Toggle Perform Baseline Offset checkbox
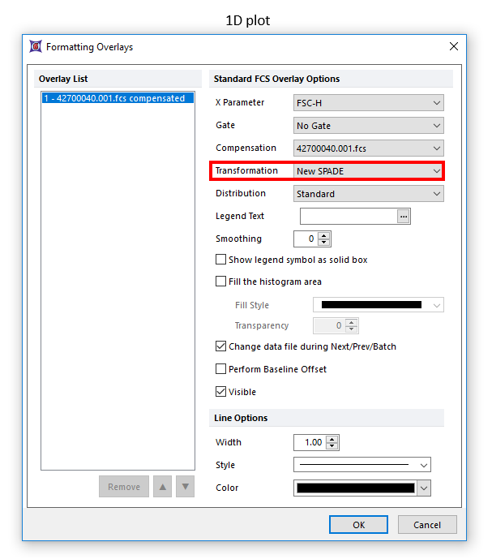This screenshot has width=492, height=559. (221, 369)
